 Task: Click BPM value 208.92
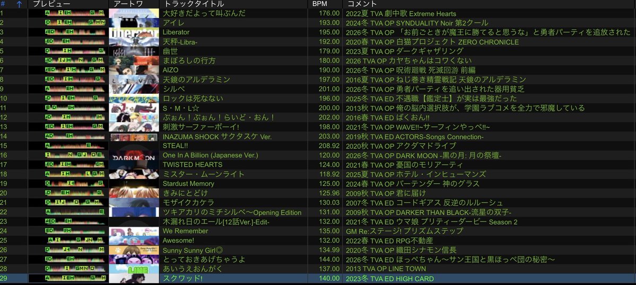pyautogui.click(x=329, y=146)
